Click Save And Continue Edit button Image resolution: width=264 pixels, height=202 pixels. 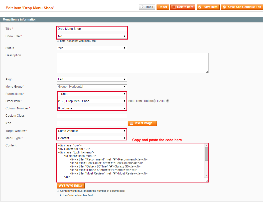[242, 7]
